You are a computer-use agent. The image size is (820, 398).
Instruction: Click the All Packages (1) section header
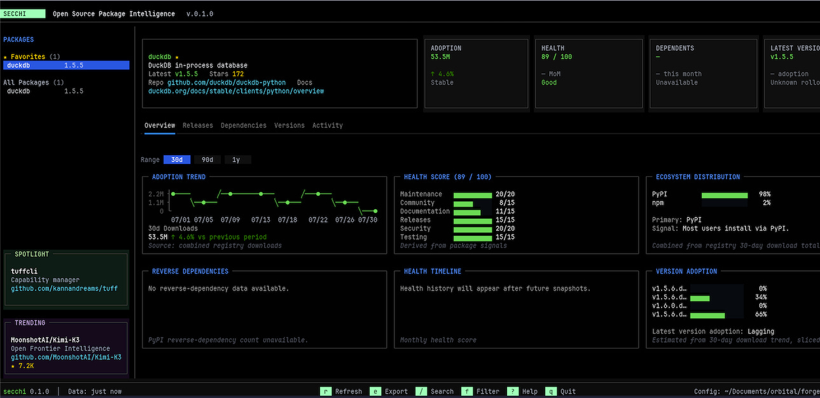34,83
